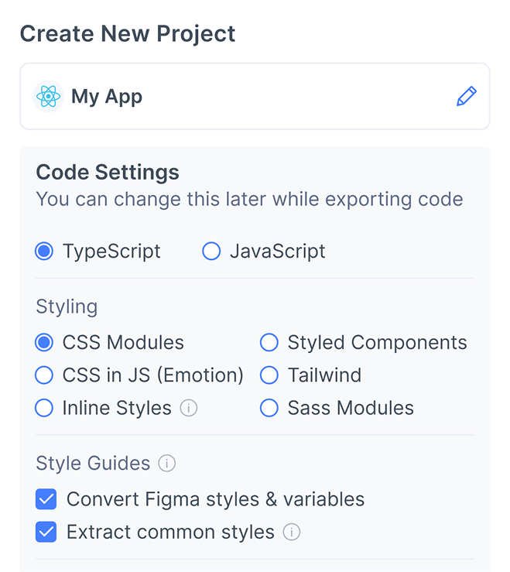Uncheck Convert Figma styles & variables

pos(46,499)
